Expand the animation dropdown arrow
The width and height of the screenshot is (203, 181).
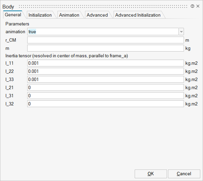pos(181,32)
